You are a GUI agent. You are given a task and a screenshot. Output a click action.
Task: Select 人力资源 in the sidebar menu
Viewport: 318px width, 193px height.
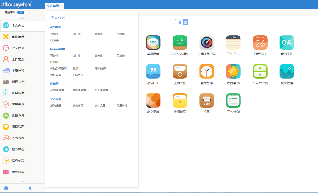(x=18, y=138)
